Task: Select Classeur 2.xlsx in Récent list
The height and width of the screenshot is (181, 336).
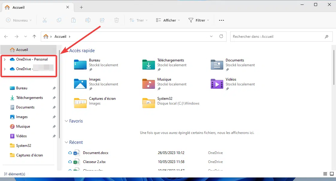Action: point(94,162)
